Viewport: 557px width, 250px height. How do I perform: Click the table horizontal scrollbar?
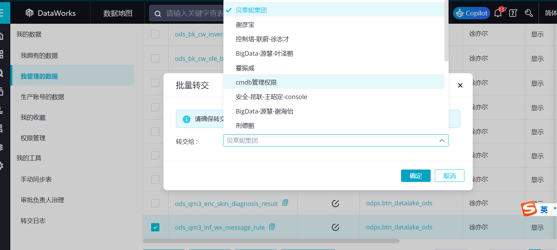(271, 241)
